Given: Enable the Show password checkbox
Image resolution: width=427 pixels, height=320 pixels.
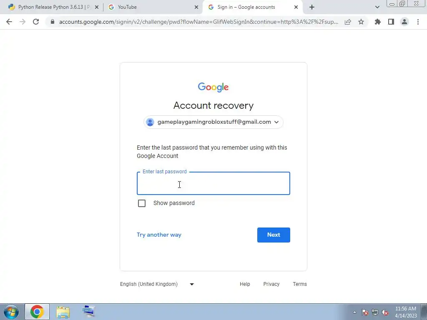Looking at the screenshot, I should click(142, 203).
